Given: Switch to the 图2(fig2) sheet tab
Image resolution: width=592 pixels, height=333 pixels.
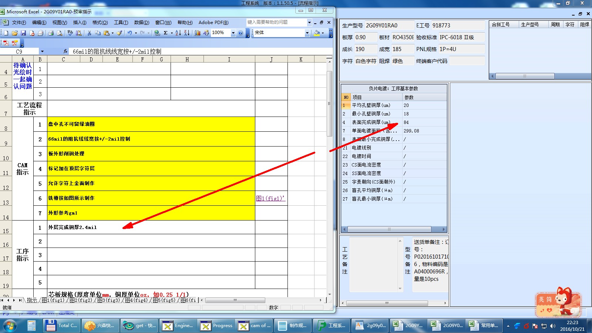Looking at the screenshot, I should tap(81, 300).
